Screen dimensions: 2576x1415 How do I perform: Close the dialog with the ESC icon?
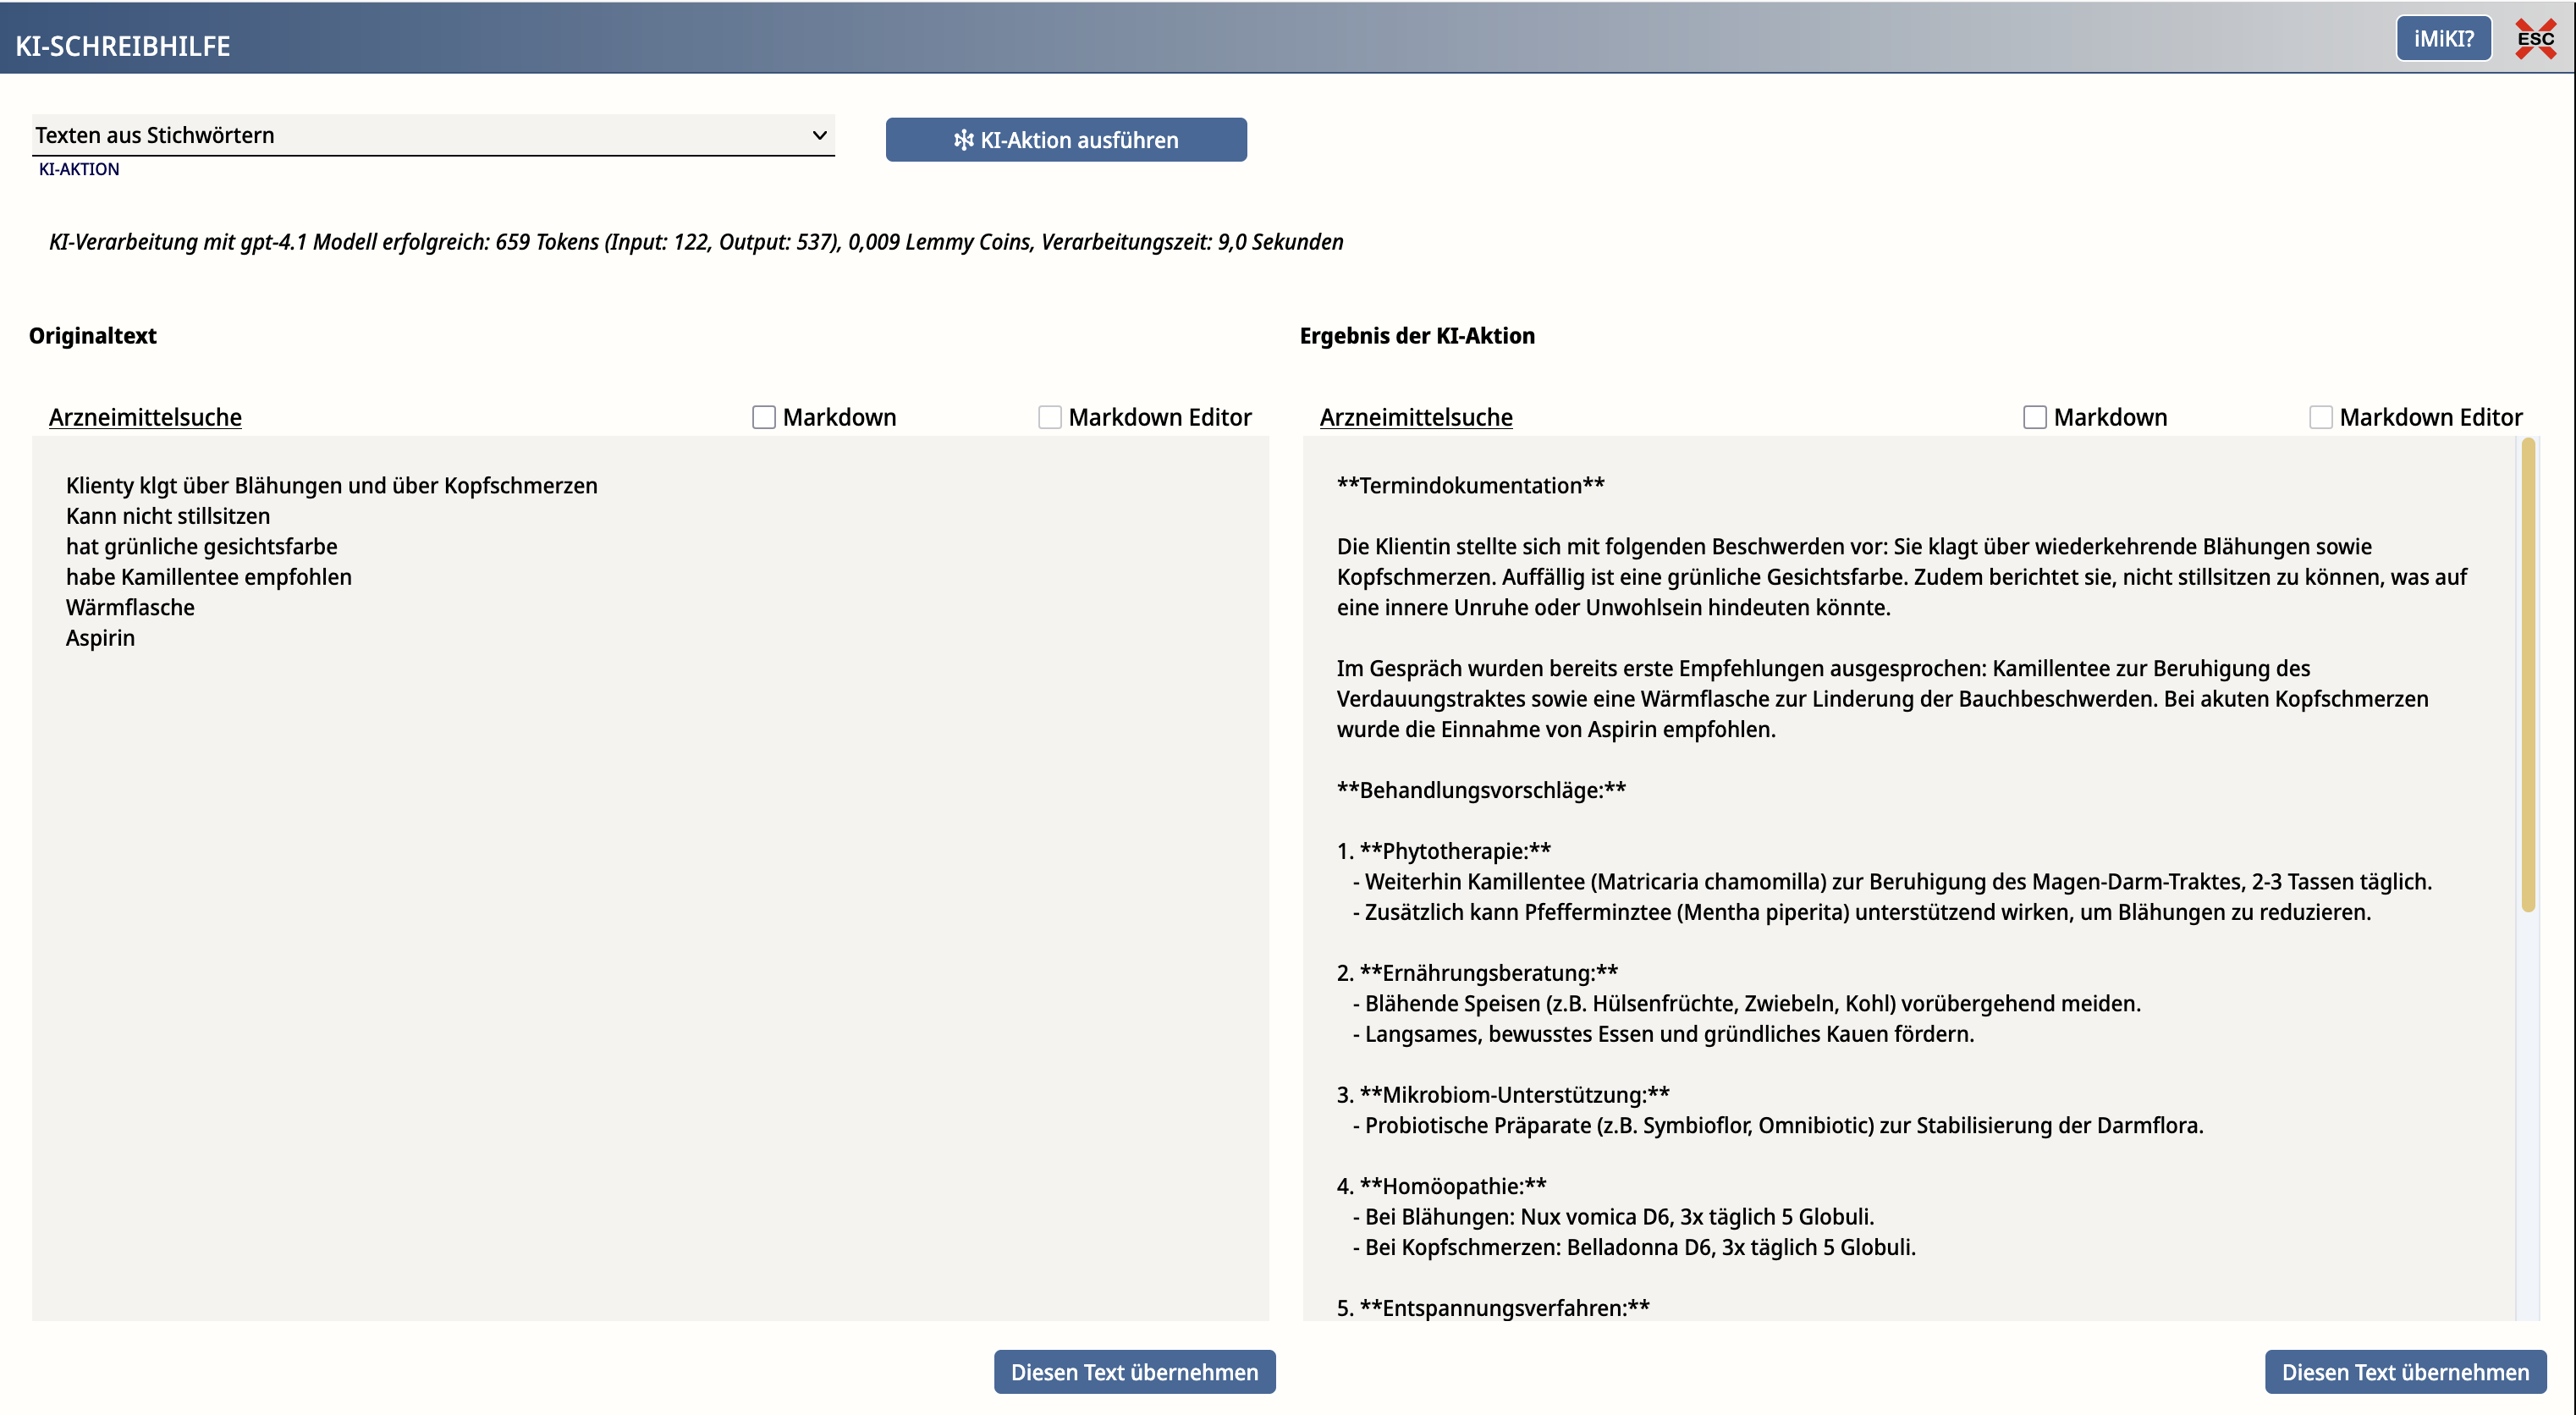pos(2535,39)
